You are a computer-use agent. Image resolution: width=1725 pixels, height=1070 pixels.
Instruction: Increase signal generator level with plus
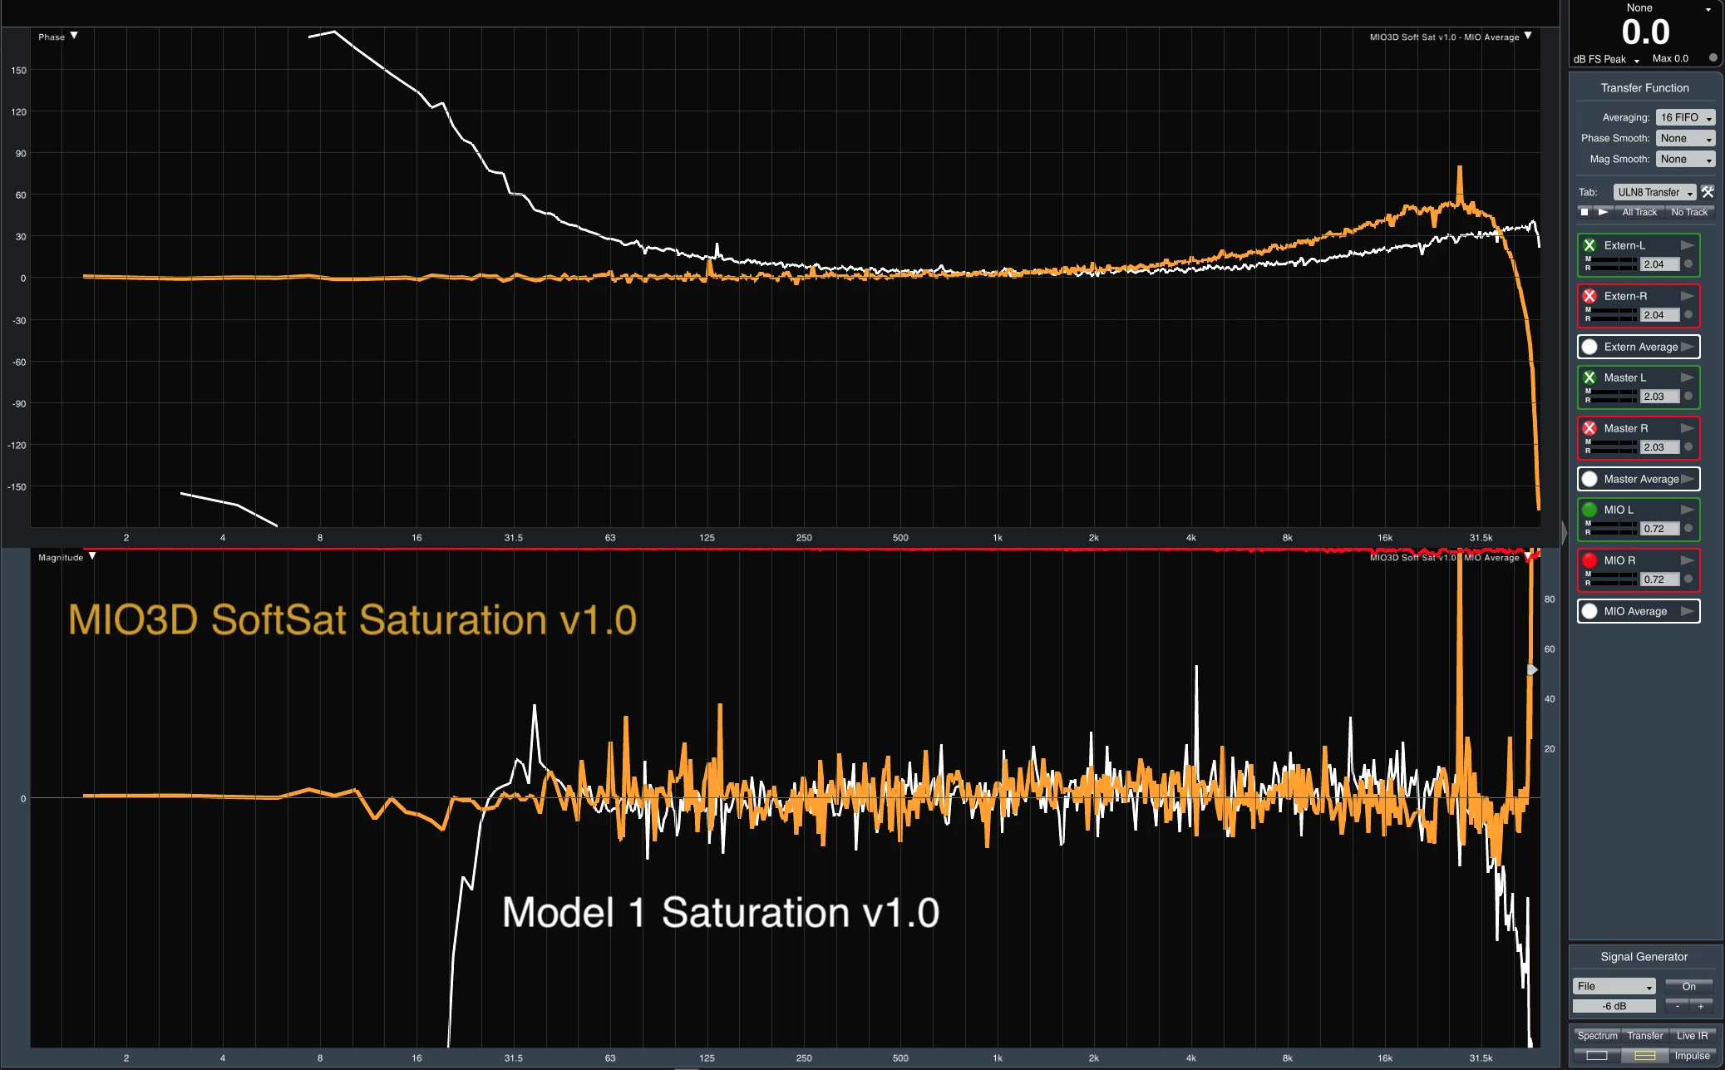[x=1701, y=1006]
